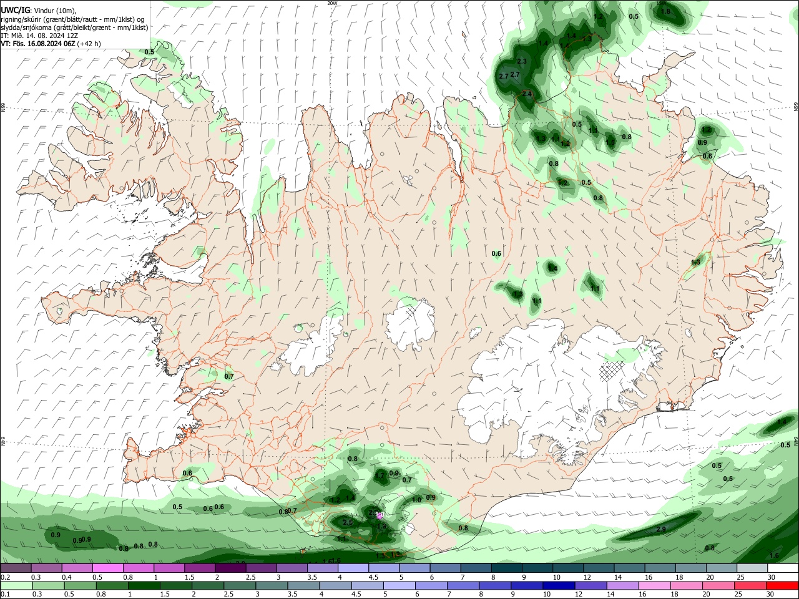Select the bright pink top-row swatch between 0.5 and 0.8
799x599 pixels.
[x=107, y=568]
